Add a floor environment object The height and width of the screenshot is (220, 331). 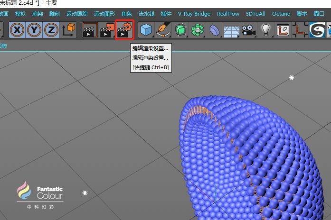[x=231, y=30]
